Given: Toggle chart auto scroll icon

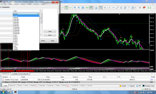Looking at the screenshot, I should click(87, 8).
